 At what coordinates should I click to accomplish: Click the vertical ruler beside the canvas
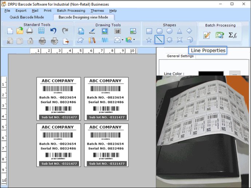click(4, 131)
